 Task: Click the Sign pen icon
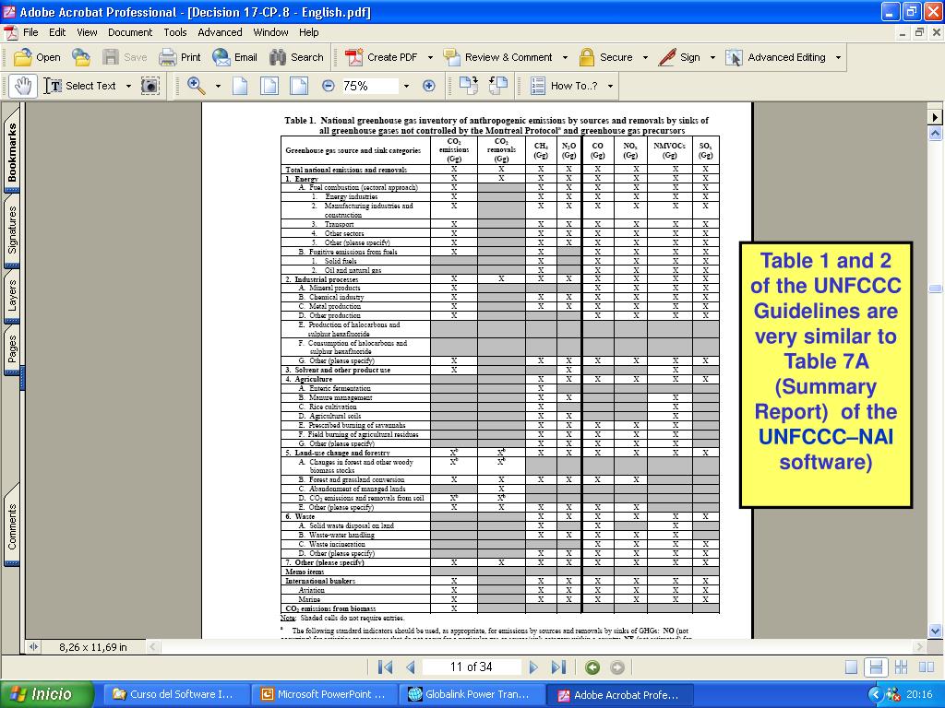[667, 57]
